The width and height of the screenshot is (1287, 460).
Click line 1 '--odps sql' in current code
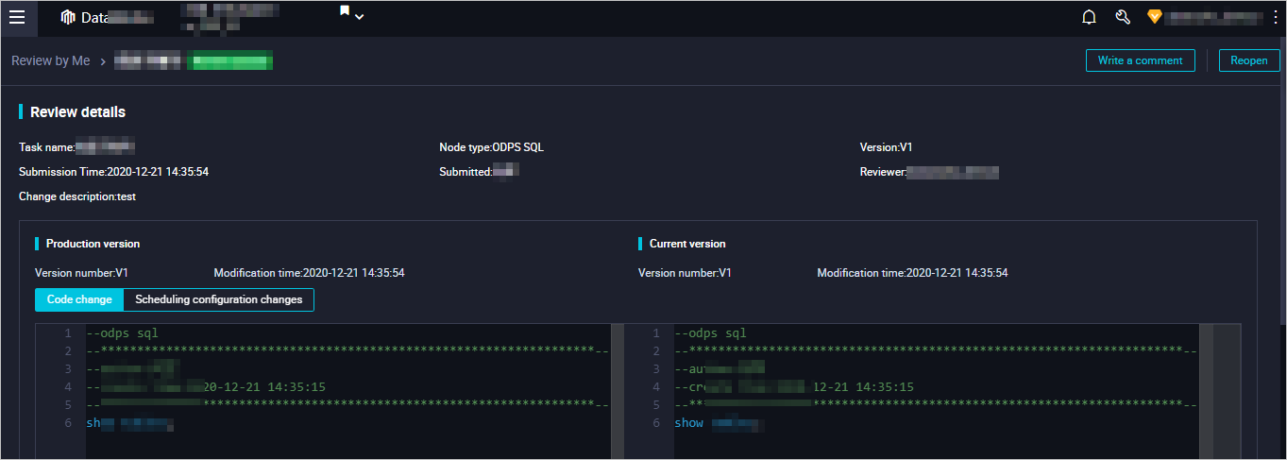[710, 333]
